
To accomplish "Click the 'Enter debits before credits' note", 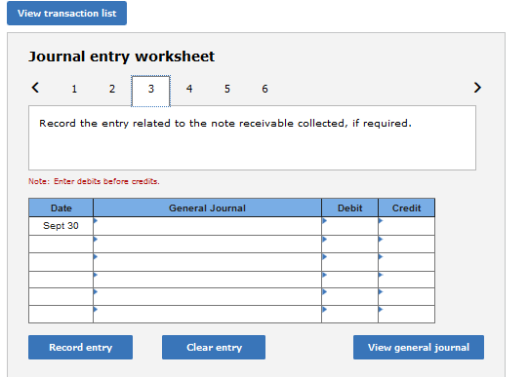I will click(94, 181).
